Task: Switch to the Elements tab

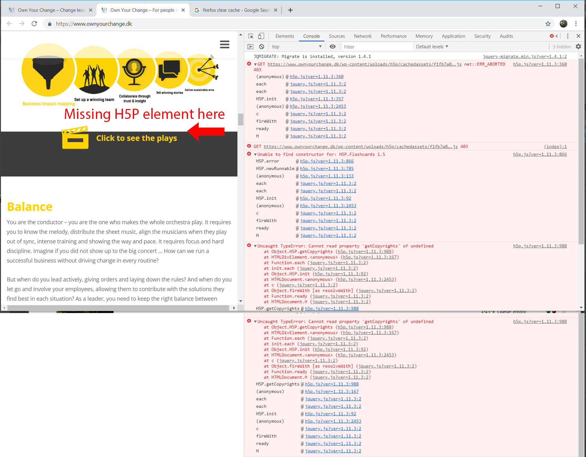Action: (x=284, y=36)
